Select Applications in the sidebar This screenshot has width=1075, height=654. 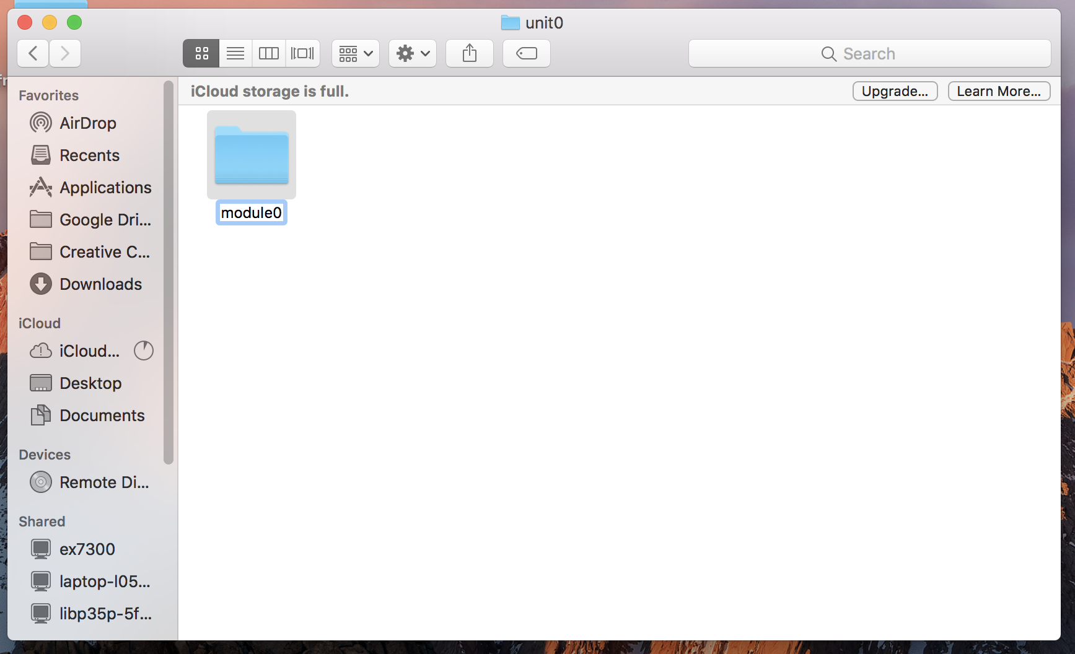[x=105, y=188]
